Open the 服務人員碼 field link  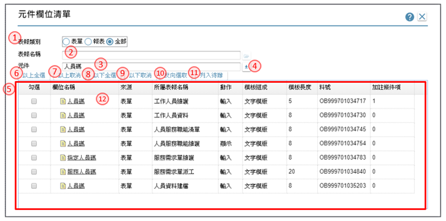click(82, 172)
